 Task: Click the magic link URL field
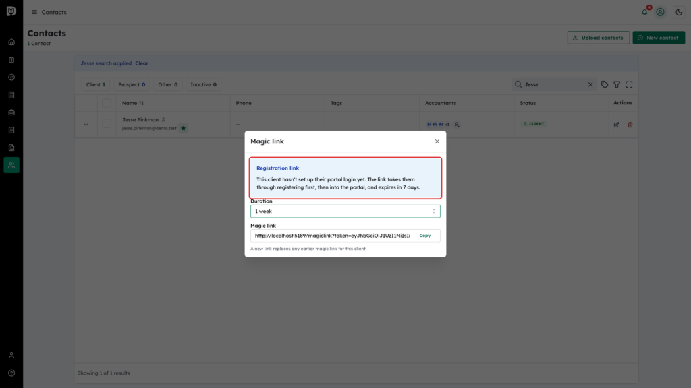coord(332,236)
